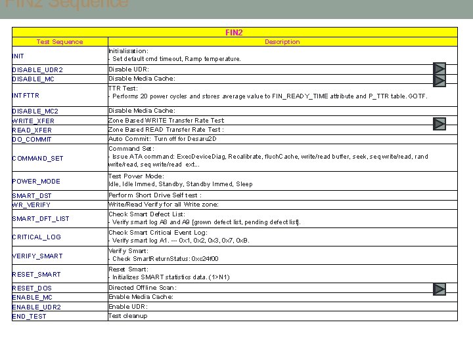Click the Description column header
Viewport: 473px width, 354px height.
[282, 41]
